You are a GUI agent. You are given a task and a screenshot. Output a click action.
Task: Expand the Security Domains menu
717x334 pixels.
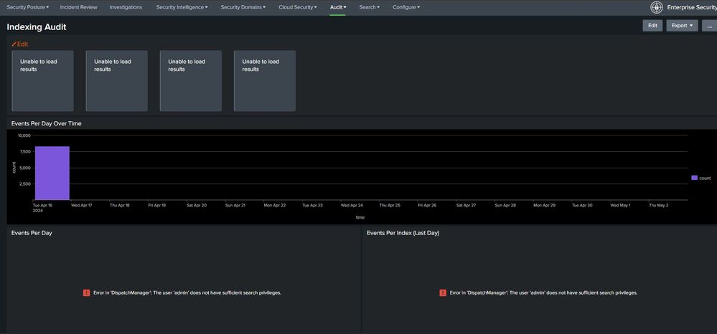tap(243, 7)
